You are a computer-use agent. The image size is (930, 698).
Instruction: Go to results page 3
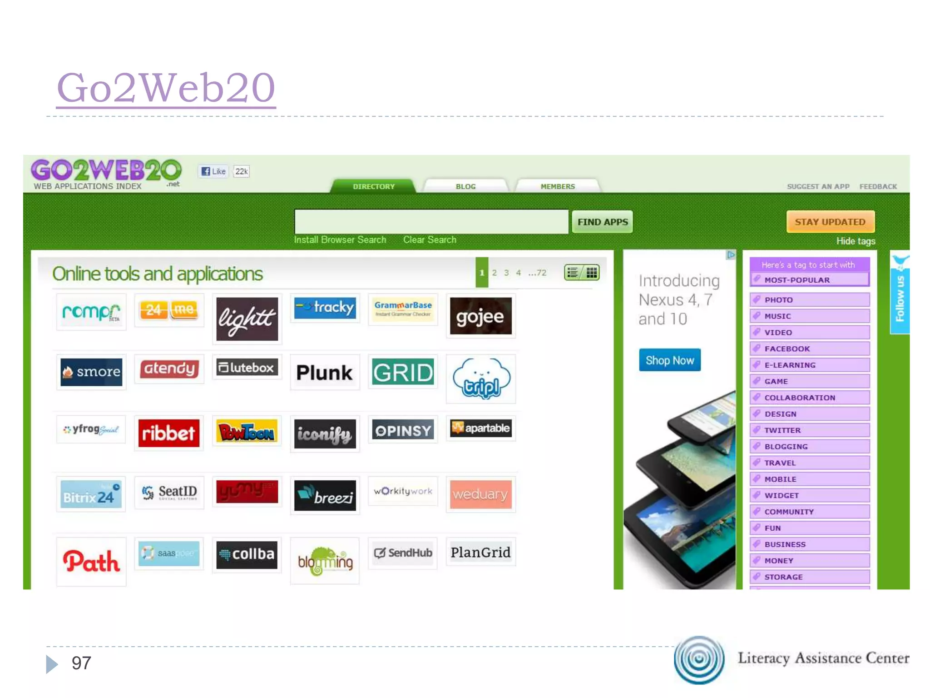click(x=506, y=273)
